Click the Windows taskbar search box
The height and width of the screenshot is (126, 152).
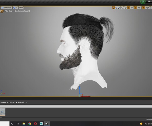click(x=5, y=124)
